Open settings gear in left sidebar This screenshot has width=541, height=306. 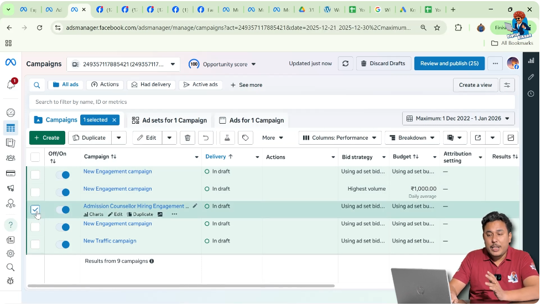11,254
